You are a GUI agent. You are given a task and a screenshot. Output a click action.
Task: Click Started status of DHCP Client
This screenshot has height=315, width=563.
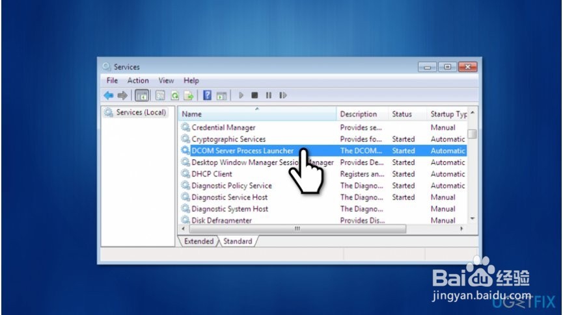[x=404, y=174]
